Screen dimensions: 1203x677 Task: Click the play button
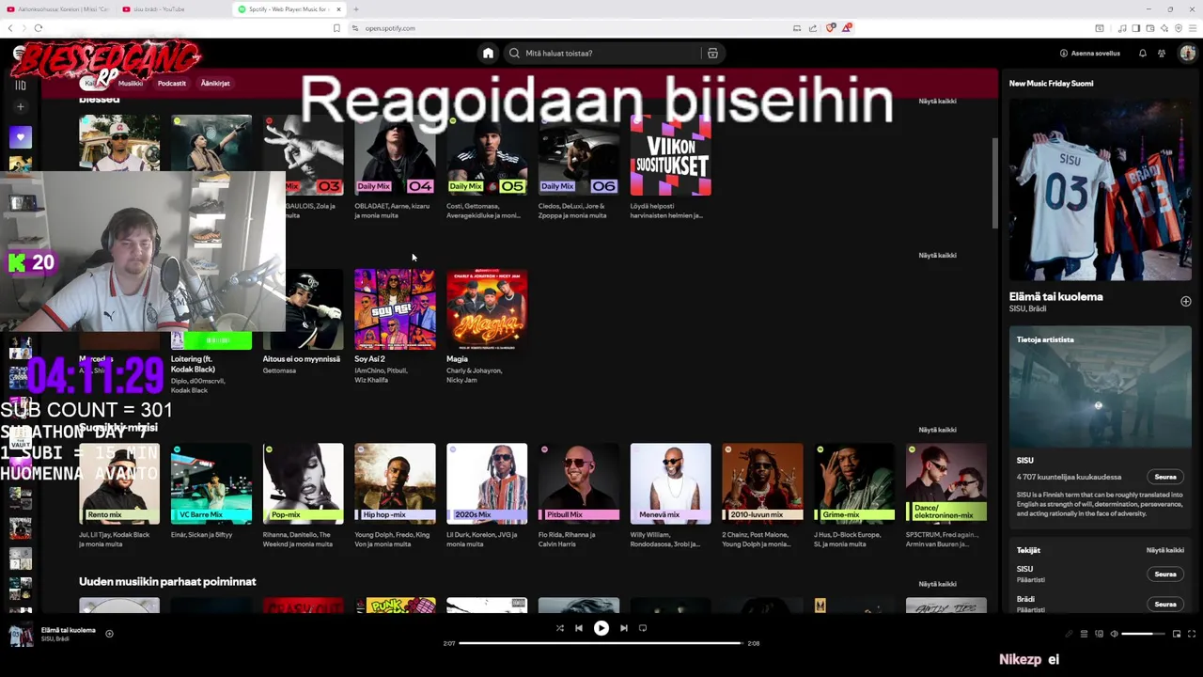coord(601,628)
